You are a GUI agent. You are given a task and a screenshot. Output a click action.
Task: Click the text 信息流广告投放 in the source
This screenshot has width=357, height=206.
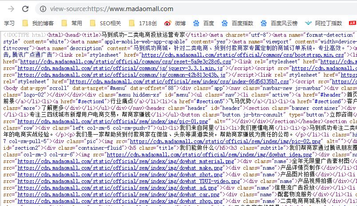click(295, 188)
